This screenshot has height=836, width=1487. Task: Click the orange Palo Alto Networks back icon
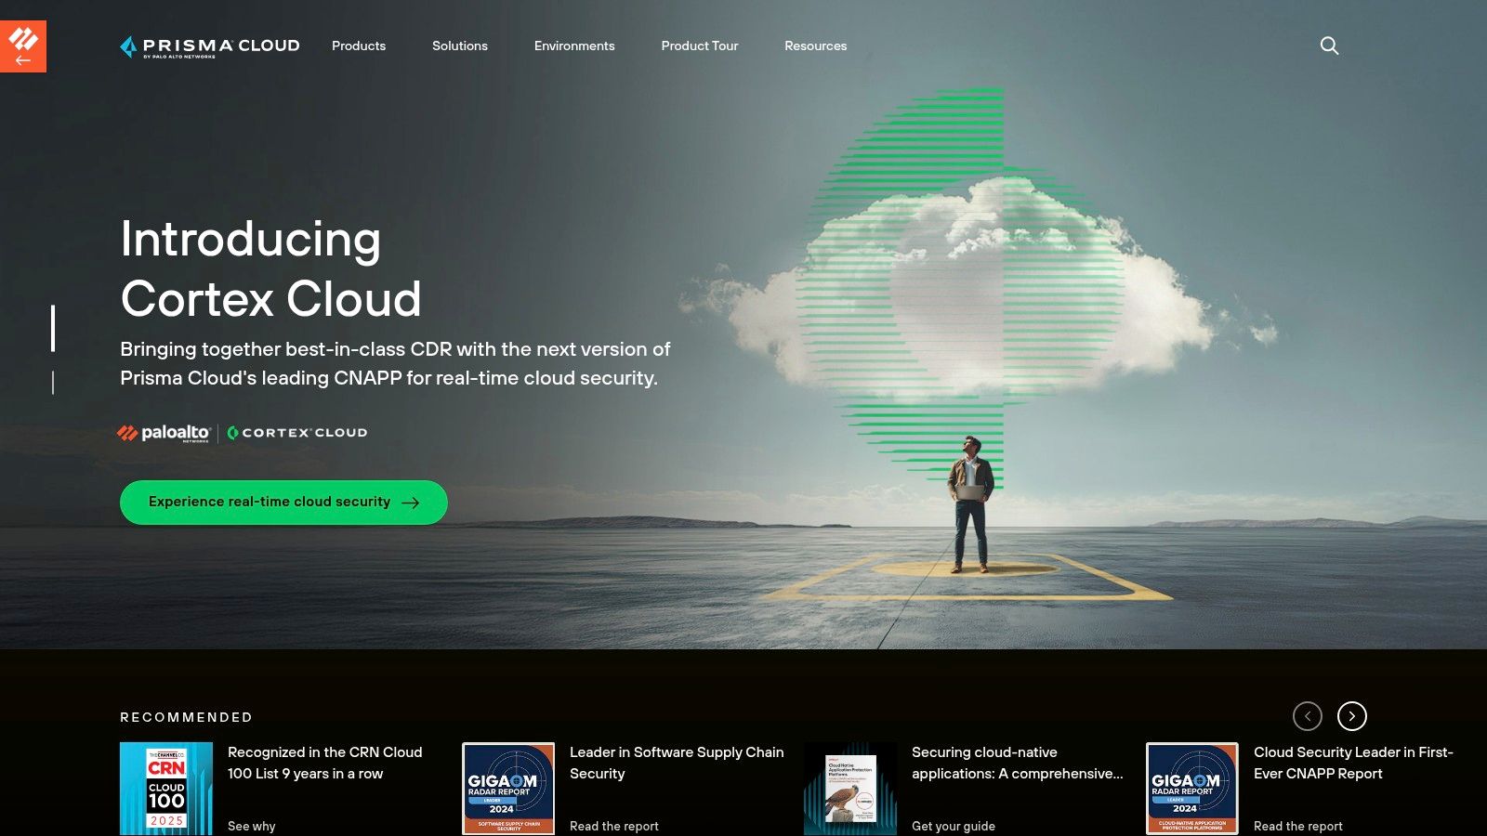(23, 46)
